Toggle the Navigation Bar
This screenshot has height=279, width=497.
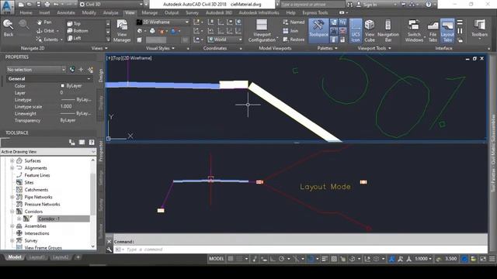pyautogui.click(x=388, y=31)
